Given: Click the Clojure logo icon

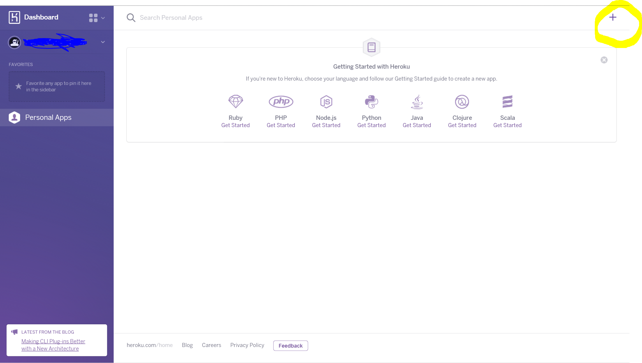Looking at the screenshot, I should (x=462, y=102).
